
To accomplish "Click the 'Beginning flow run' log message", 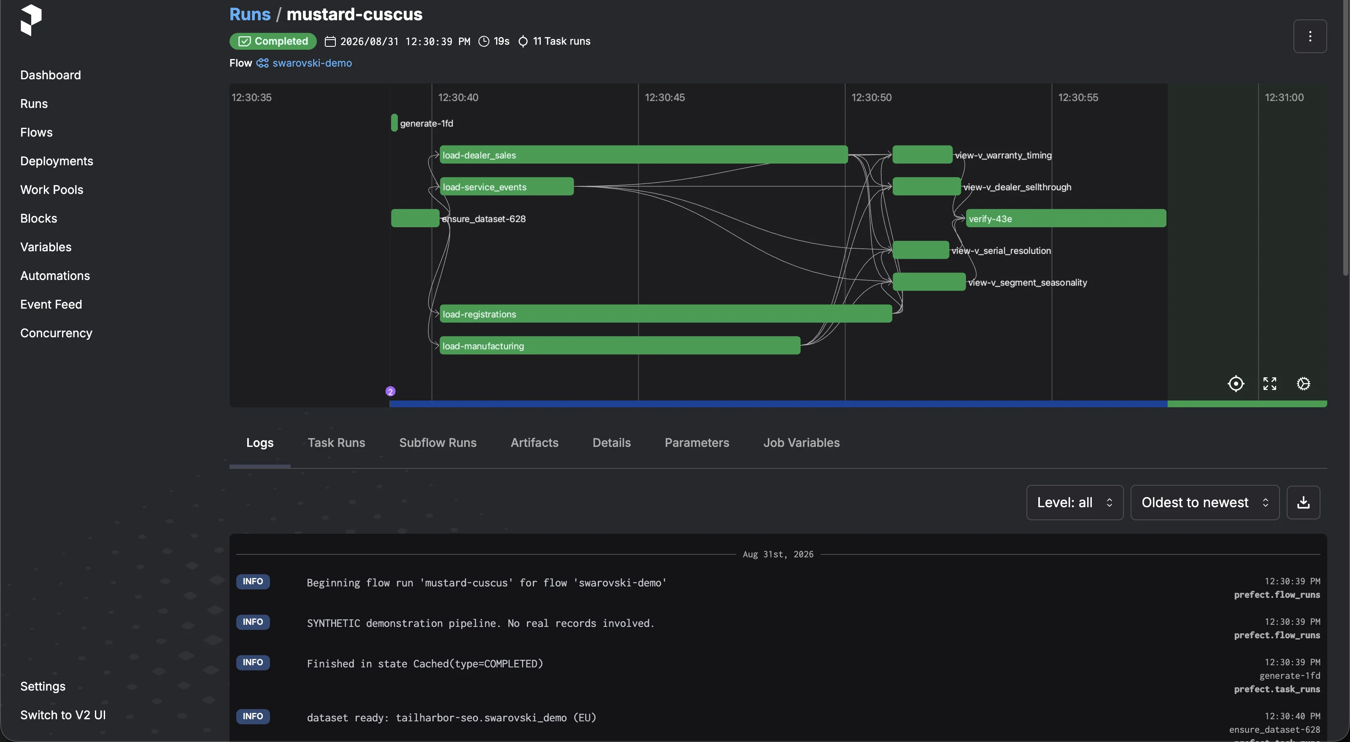I will click(486, 583).
